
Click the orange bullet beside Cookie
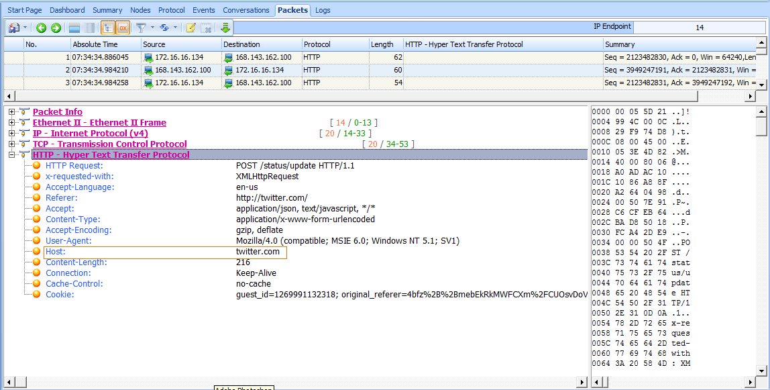[x=36, y=295]
